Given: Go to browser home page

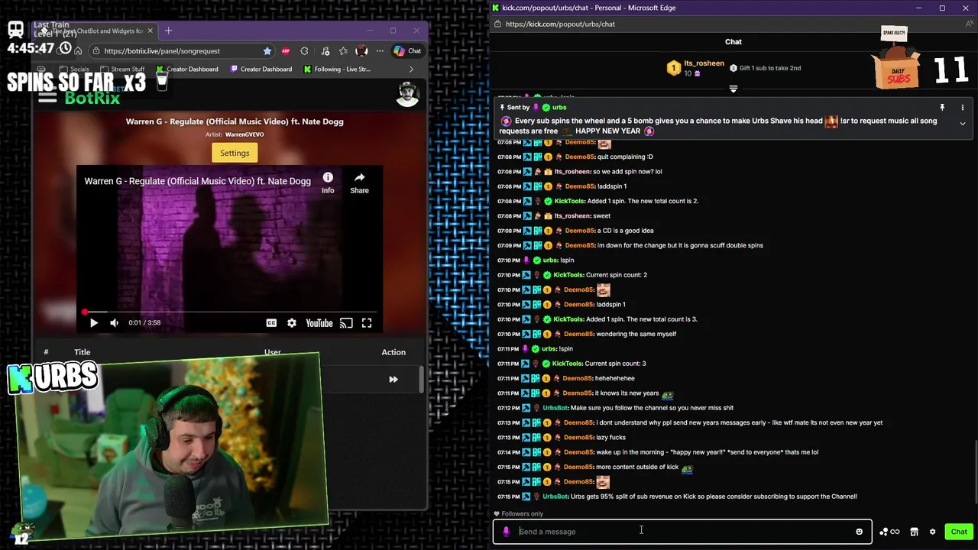Looking at the screenshot, I should tap(78, 51).
